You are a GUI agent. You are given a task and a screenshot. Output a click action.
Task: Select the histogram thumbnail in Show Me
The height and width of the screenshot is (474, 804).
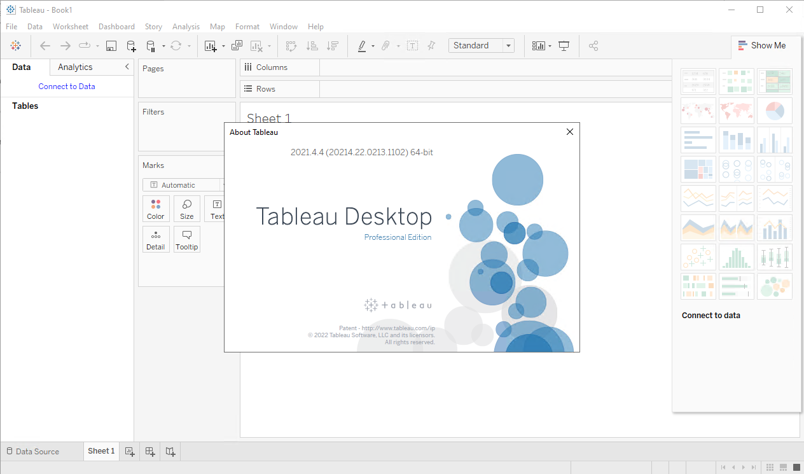point(737,257)
